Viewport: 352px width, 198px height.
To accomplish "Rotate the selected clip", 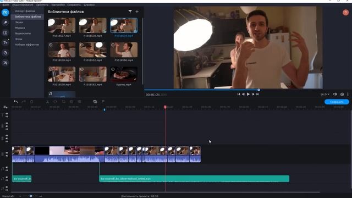I will coord(56,102).
